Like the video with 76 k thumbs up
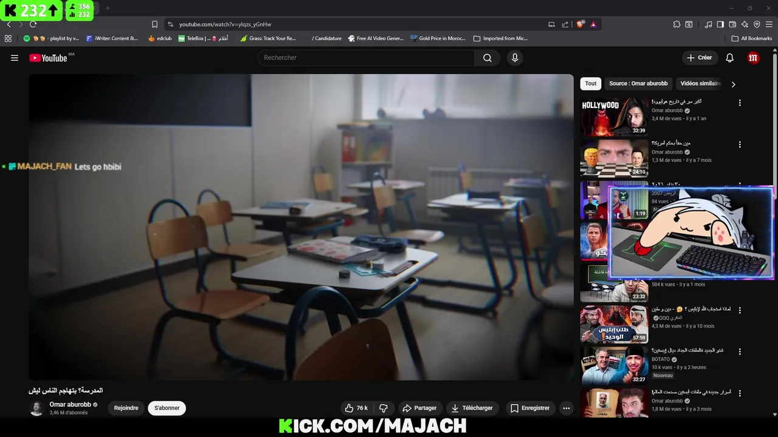This screenshot has height=437, width=778. (356, 408)
